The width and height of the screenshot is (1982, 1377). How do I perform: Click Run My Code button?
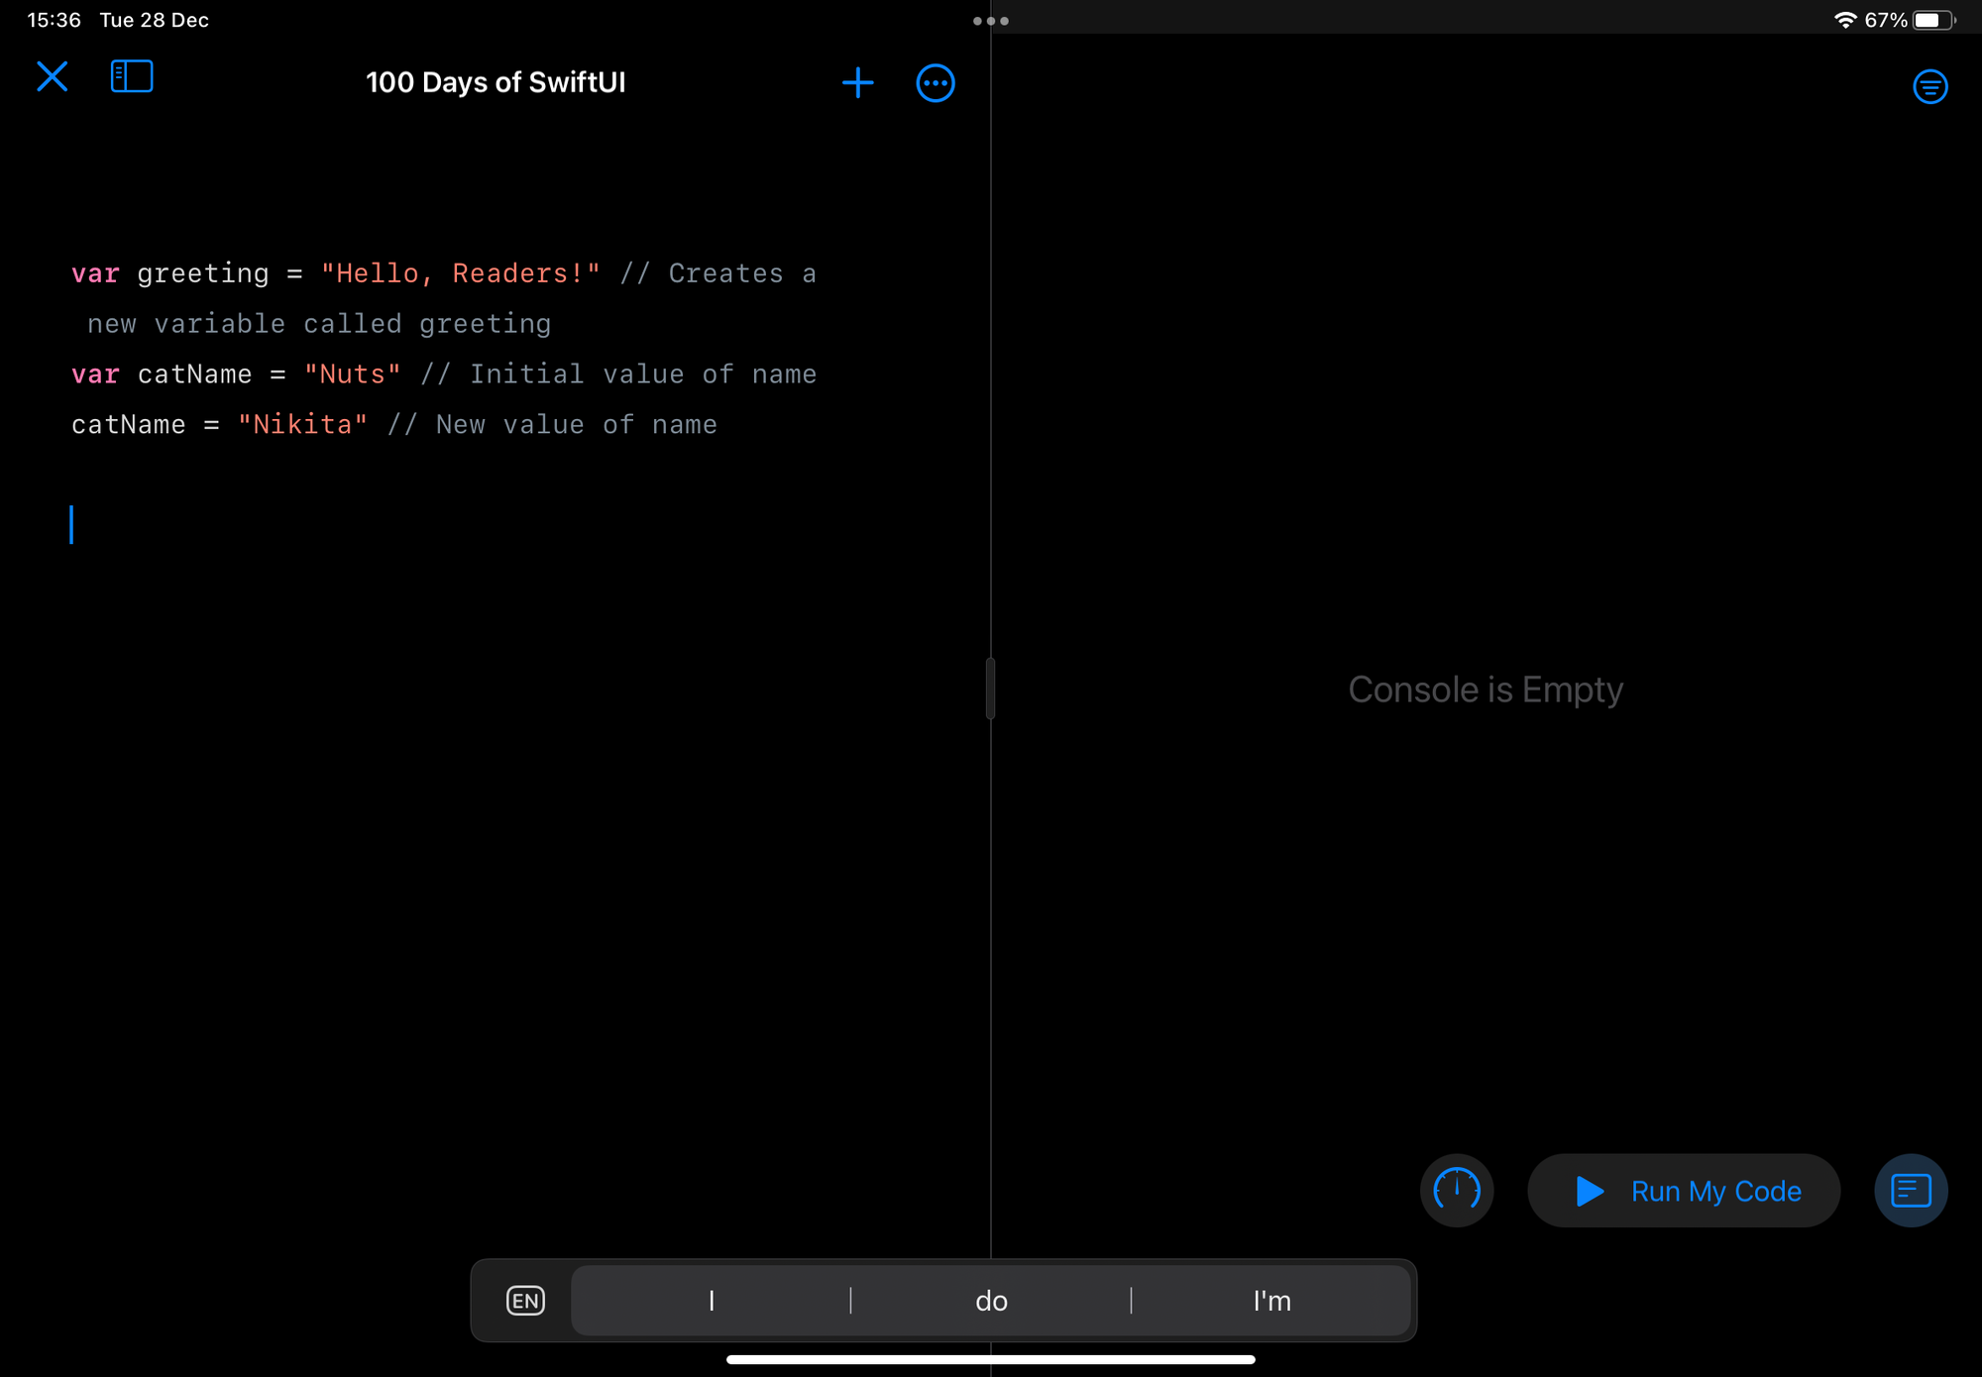[1684, 1190]
